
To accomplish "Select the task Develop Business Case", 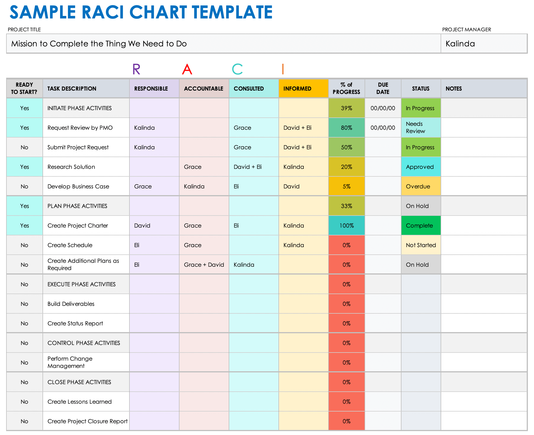I will tap(78, 186).
